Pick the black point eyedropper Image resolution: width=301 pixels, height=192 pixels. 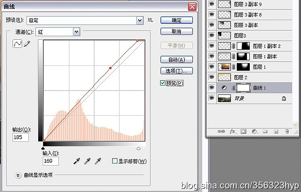tap(77, 161)
